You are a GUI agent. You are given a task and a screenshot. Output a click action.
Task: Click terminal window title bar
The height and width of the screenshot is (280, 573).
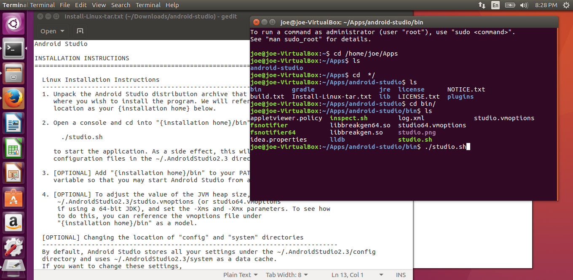404,22
